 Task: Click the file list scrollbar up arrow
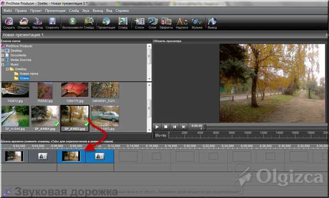click(149, 85)
